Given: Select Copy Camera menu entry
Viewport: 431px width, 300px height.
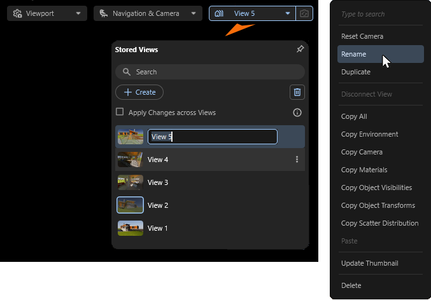Looking at the screenshot, I should [x=381, y=152].
